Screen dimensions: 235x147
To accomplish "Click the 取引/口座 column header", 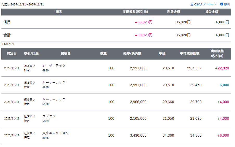I will tap(31, 54).
